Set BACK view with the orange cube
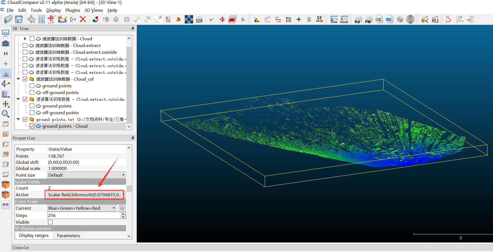 pos(6,194)
